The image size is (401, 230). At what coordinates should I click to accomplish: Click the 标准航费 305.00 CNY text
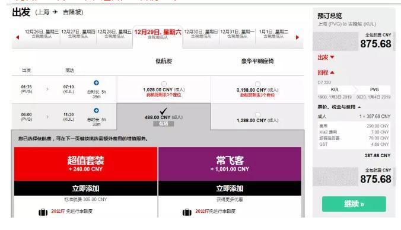(85, 199)
